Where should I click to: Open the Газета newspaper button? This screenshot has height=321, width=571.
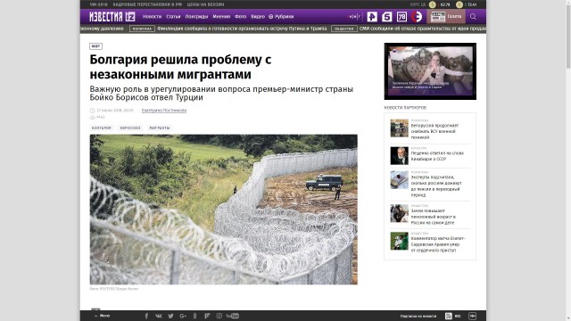coord(446,16)
